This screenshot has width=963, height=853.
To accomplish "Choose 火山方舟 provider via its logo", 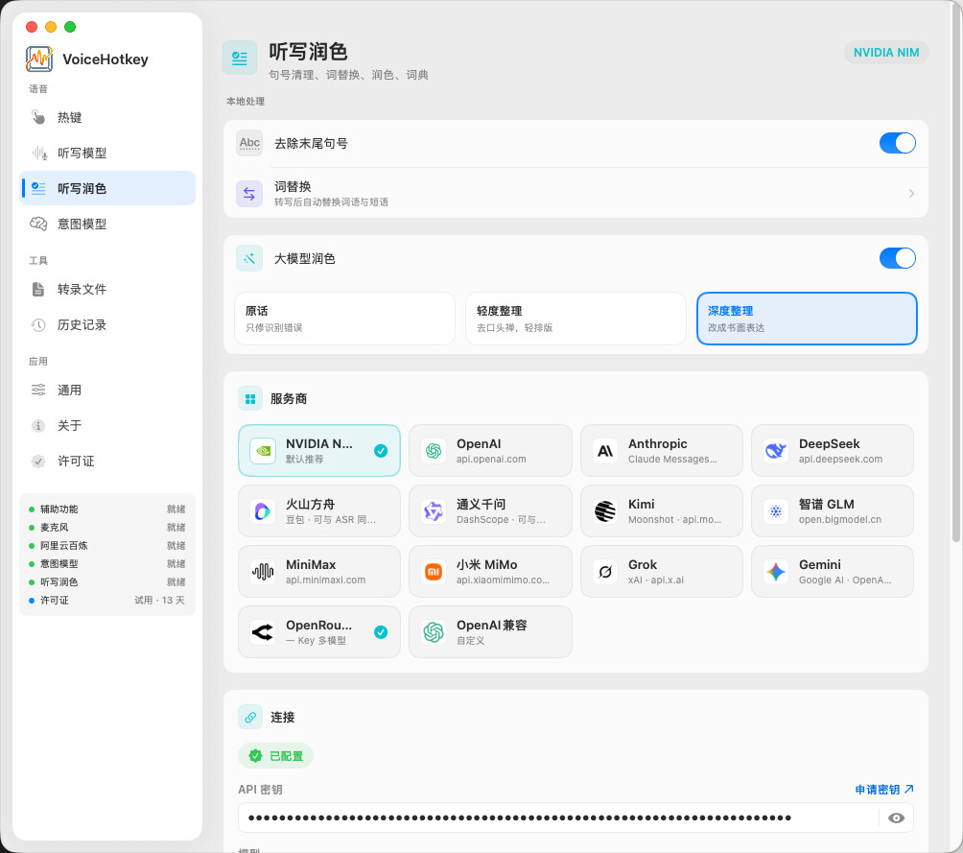I will coord(263,510).
